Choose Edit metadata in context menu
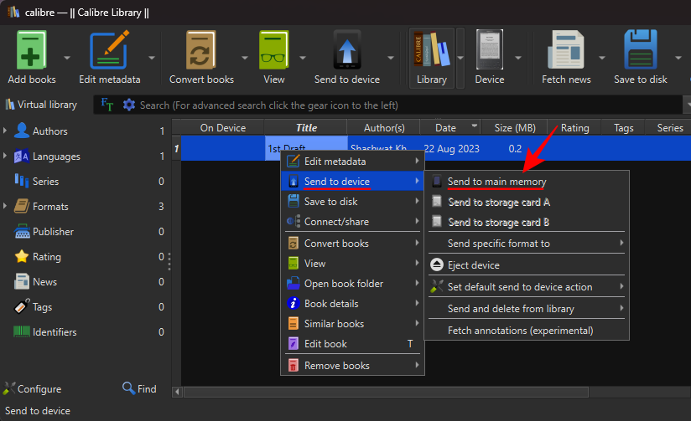The height and width of the screenshot is (421, 691). pos(352,162)
